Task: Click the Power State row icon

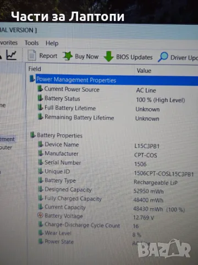Action: pos(41,241)
